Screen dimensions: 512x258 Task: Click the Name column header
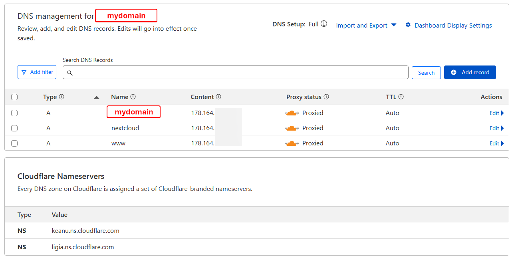click(x=119, y=97)
